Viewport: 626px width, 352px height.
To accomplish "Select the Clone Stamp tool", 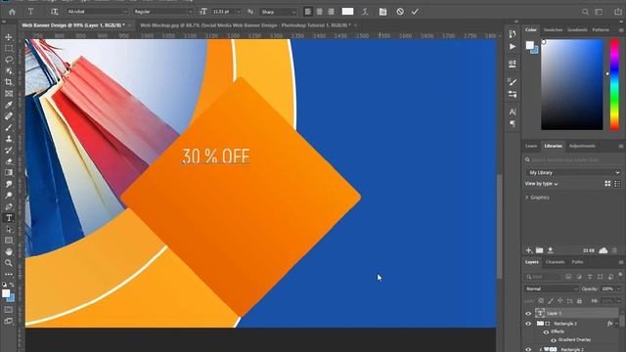I will coord(9,139).
